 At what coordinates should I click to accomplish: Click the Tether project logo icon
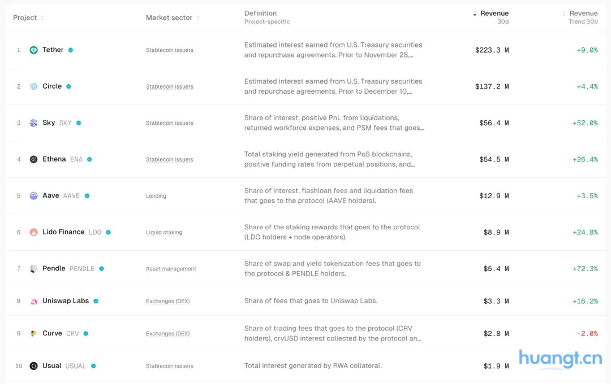click(33, 50)
